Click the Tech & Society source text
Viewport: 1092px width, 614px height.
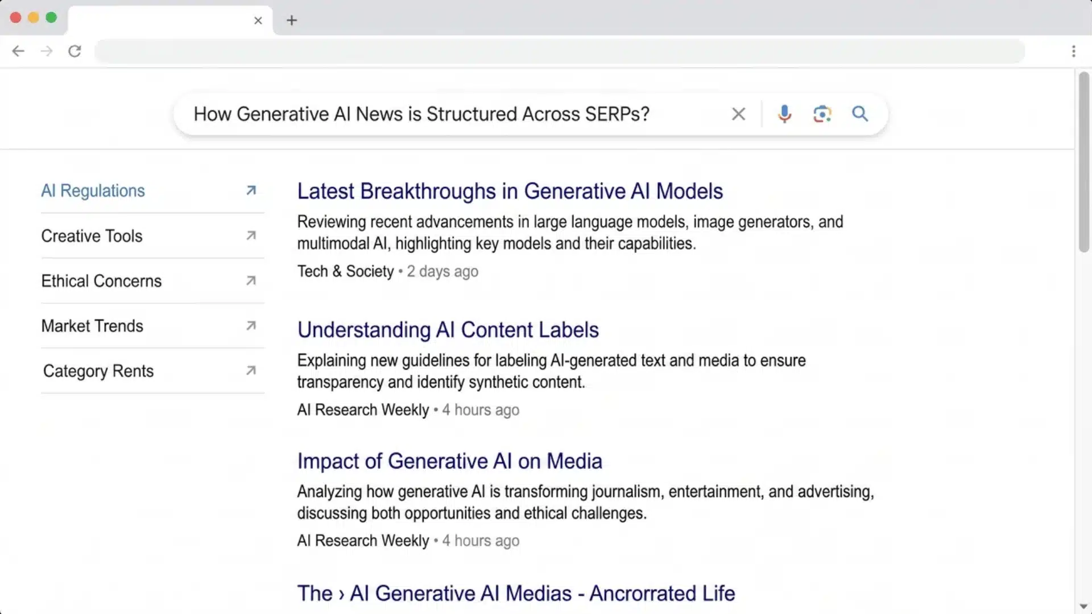click(x=345, y=272)
